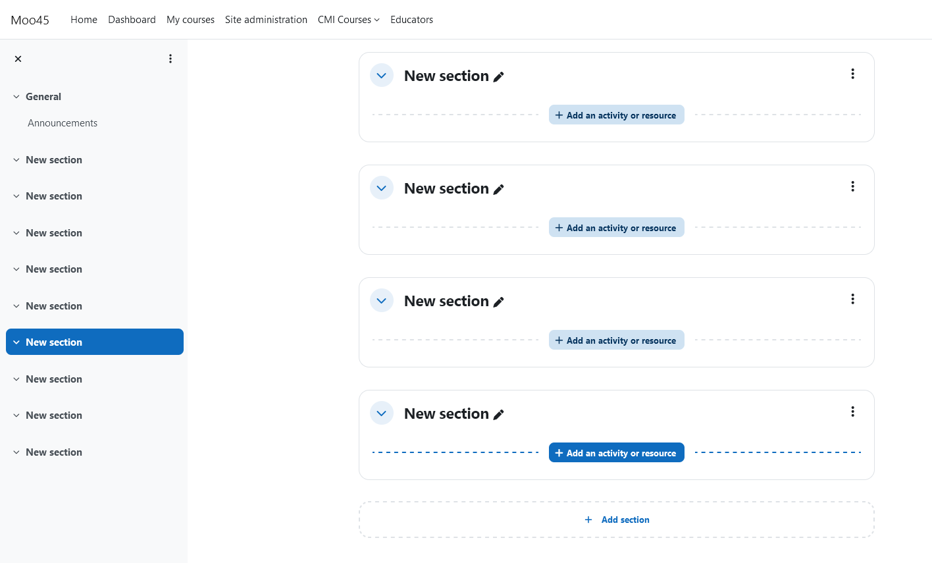Edit the topmost card's section name pencil
This screenshot has height=563, width=932.
499,77
